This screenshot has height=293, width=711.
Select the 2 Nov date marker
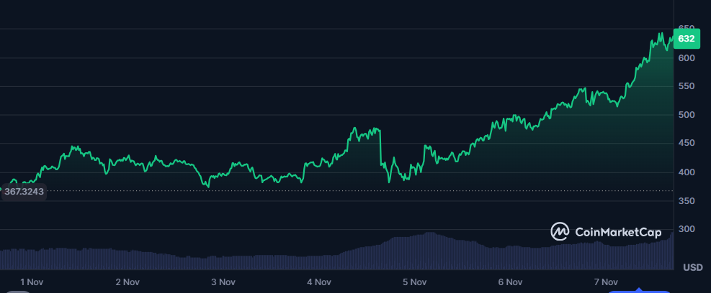point(128,282)
